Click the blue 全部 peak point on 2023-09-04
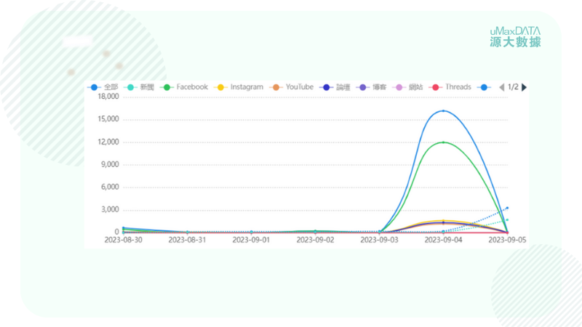Viewport: 582px width, 327px height. [x=444, y=111]
